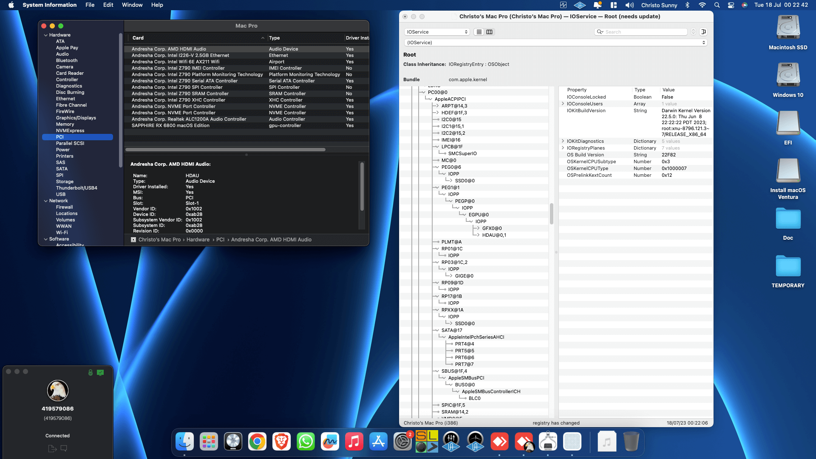The height and width of the screenshot is (459, 816).
Task: Open the Help menu
Action: tap(157, 5)
